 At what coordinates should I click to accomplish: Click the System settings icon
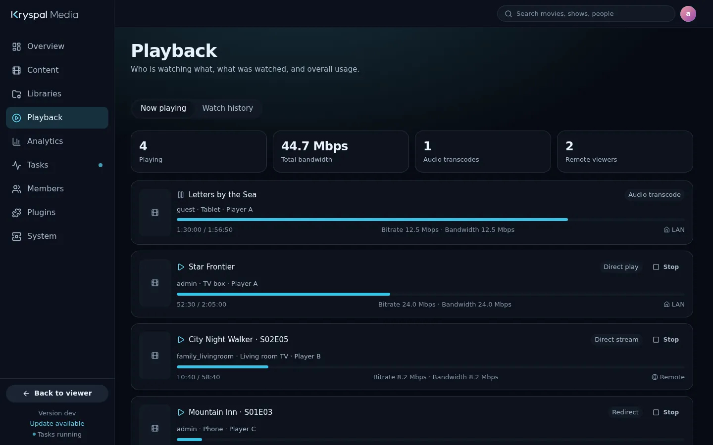pyautogui.click(x=16, y=236)
